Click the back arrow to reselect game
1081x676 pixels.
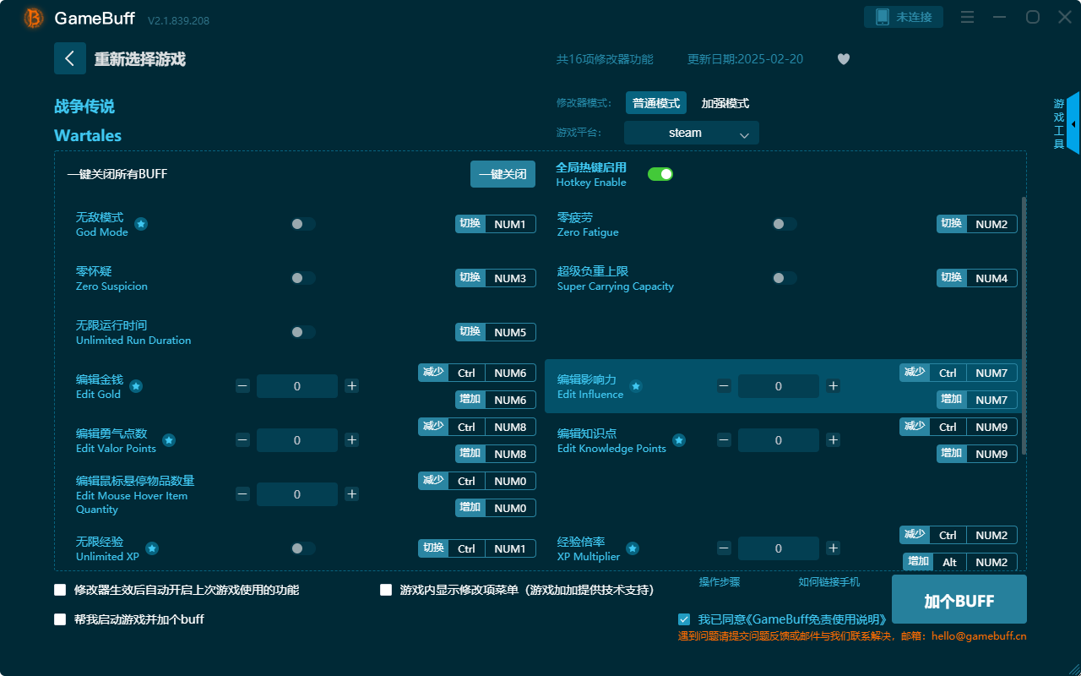click(70, 57)
